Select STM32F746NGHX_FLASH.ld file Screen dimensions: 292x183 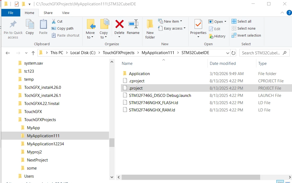[x=154, y=103]
